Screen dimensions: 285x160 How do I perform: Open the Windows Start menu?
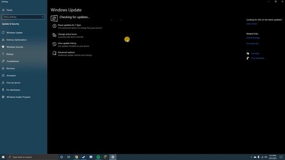point(3,157)
